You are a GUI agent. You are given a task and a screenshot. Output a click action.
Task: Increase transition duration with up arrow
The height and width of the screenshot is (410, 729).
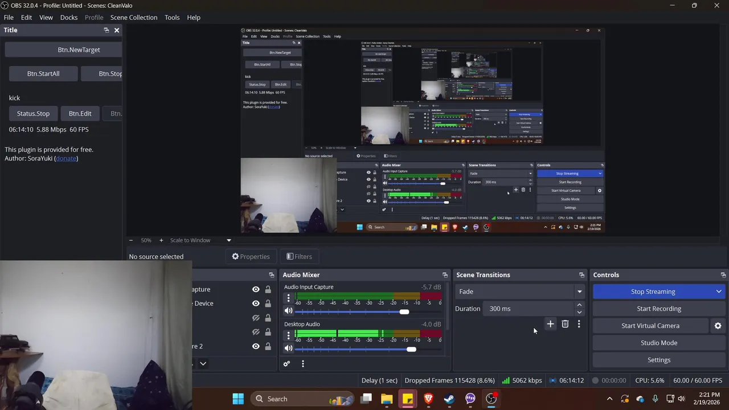pos(579,305)
